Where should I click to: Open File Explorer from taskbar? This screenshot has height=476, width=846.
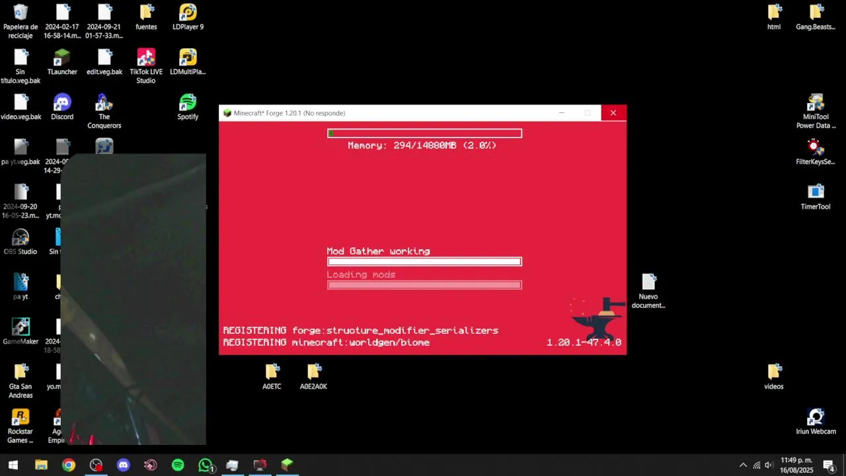(41, 465)
